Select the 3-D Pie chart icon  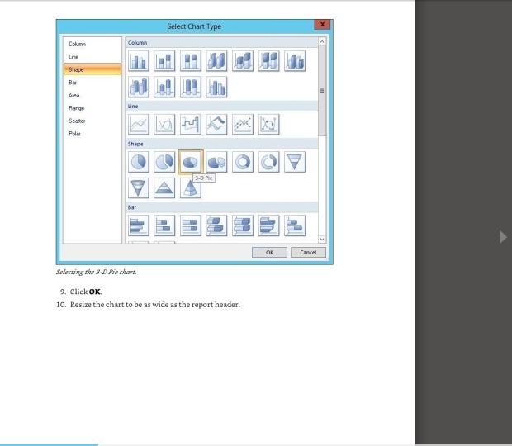[x=192, y=159]
